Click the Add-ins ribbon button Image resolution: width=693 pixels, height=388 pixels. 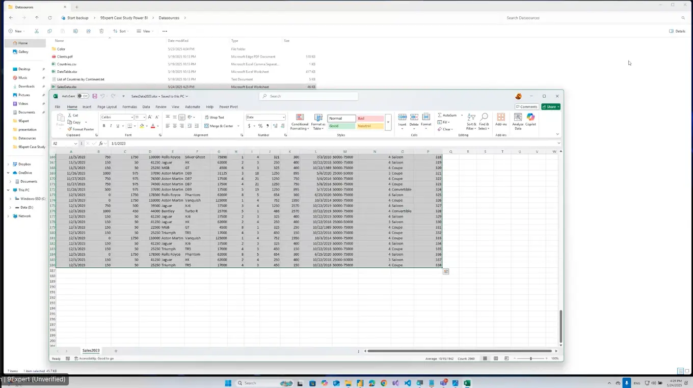click(x=501, y=120)
